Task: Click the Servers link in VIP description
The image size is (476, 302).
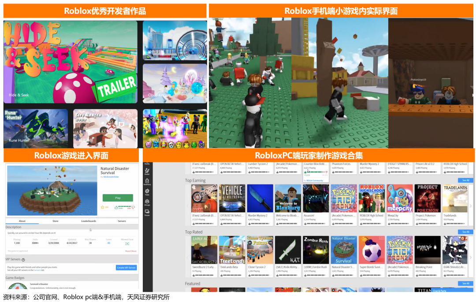Action: (37, 270)
